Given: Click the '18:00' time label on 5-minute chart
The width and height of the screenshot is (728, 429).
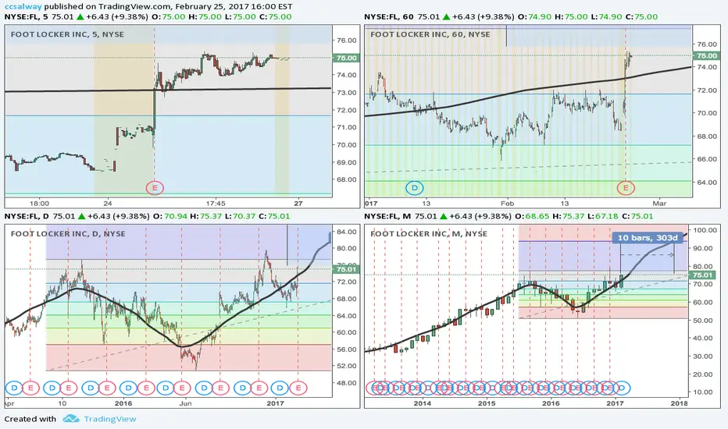Looking at the screenshot, I should pyautogui.click(x=39, y=203).
